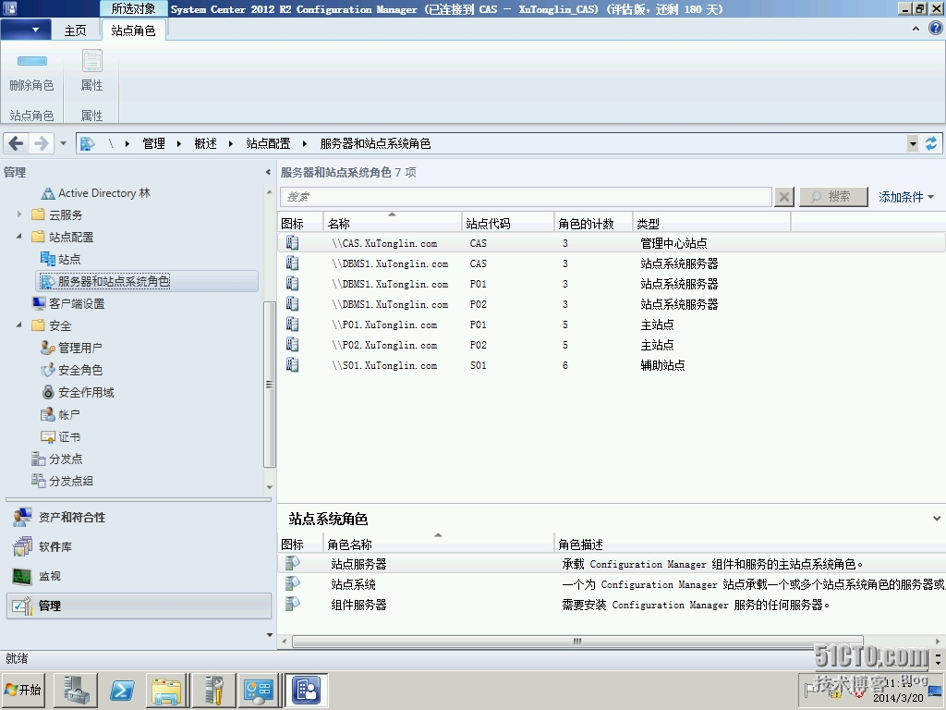The image size is (946, 710).
Task: Open 安全作用域 tree node
Action: pyautogui.click(x=78, y=392)
